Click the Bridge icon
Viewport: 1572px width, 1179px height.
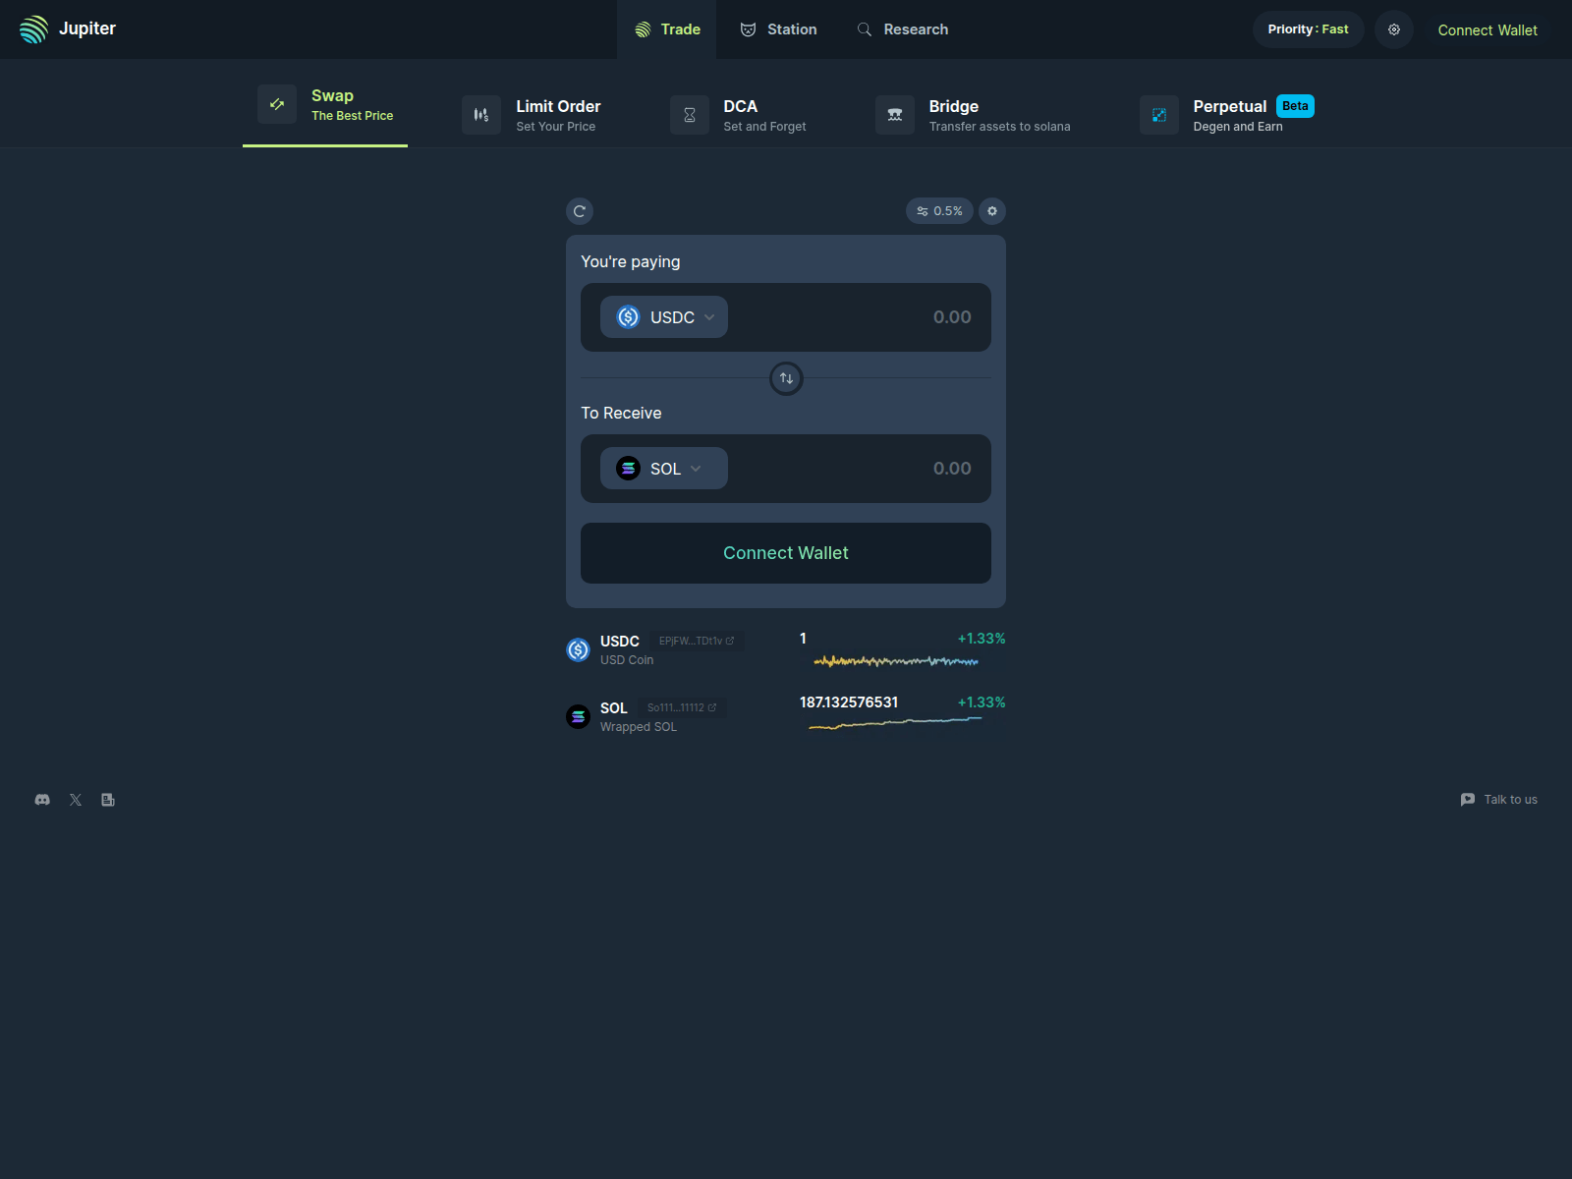(895, 115)
